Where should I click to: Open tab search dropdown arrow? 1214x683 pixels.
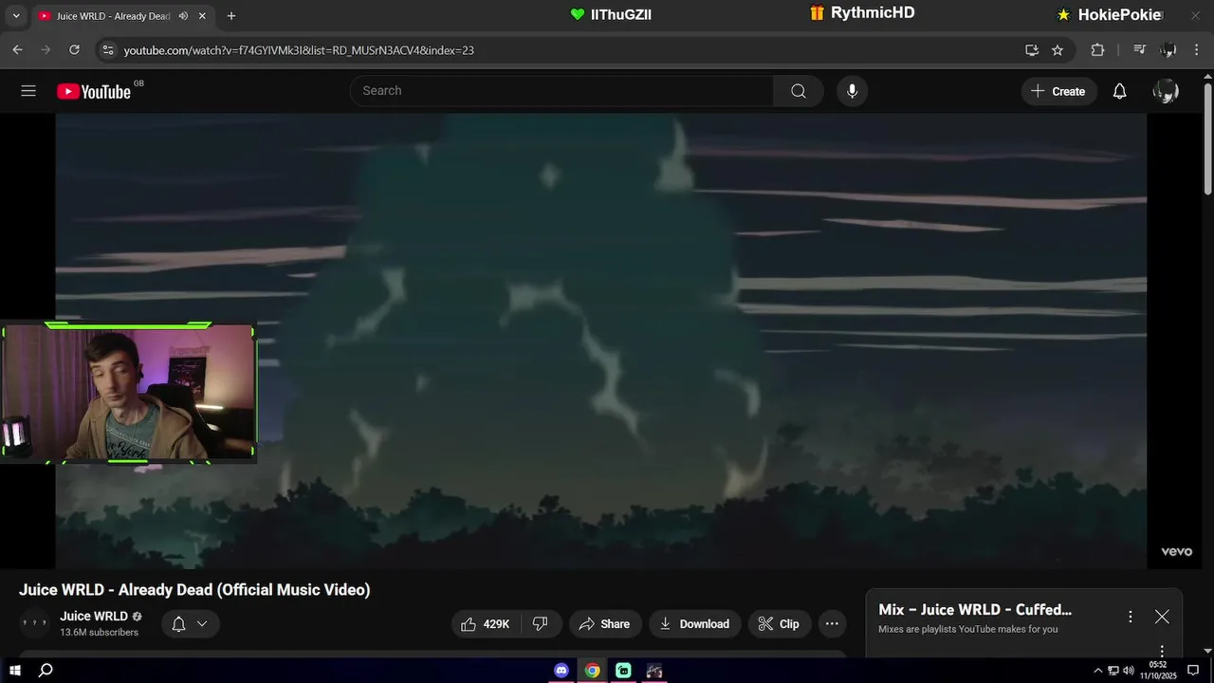[x=15, y=16]
